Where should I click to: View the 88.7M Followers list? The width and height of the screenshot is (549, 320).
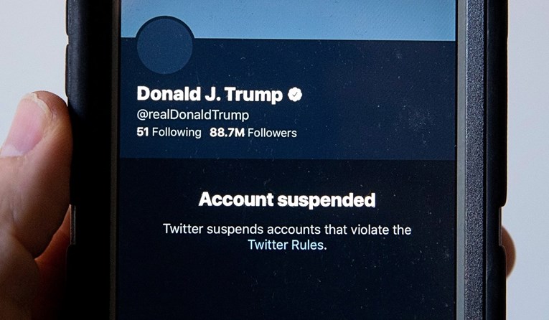pos(253,133)
